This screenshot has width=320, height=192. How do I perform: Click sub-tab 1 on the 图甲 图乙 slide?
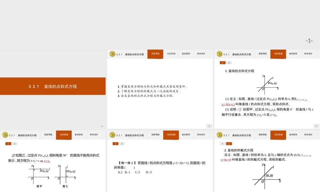8,144
